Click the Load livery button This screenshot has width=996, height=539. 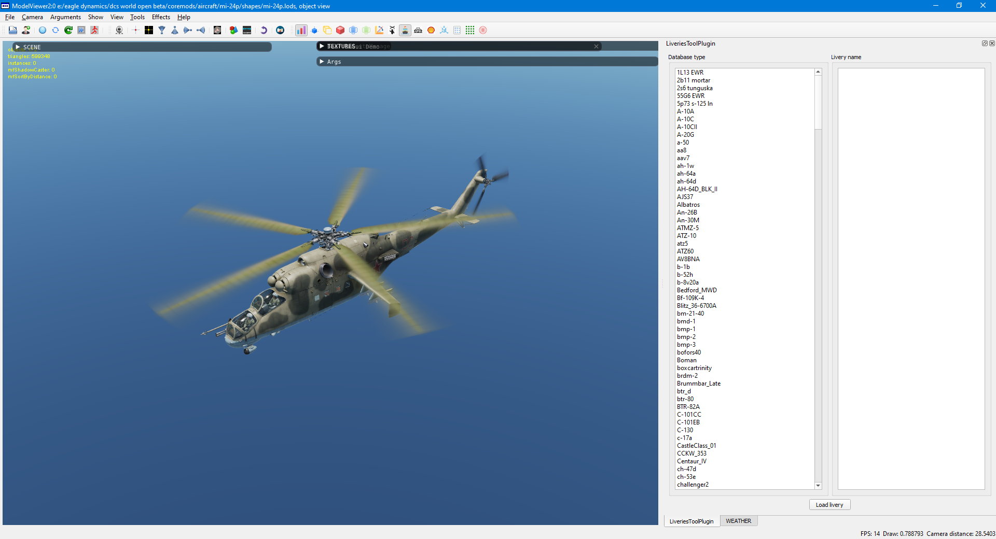pos(829,505)
